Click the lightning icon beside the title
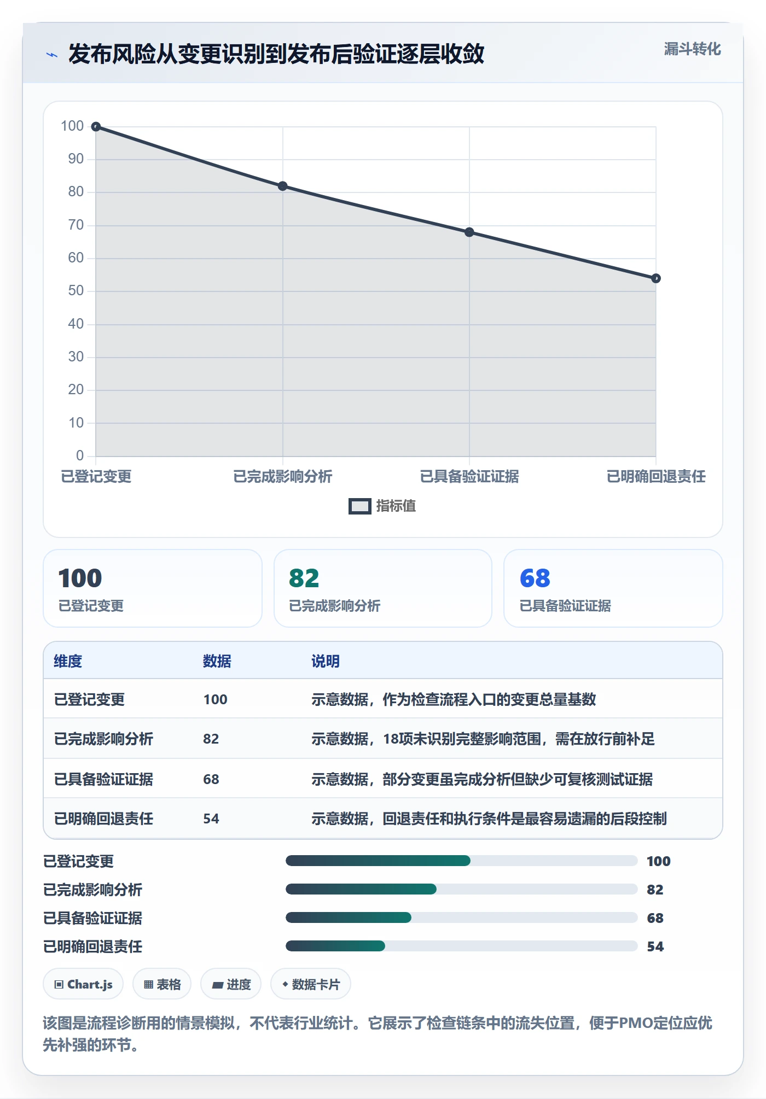766x1099 pixels. [x=52, y=55]
